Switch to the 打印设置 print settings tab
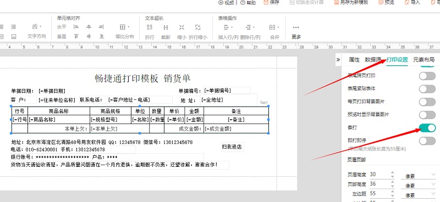This screenshot has width=440, height=202. pyautogui.click(x=397, y=59)
